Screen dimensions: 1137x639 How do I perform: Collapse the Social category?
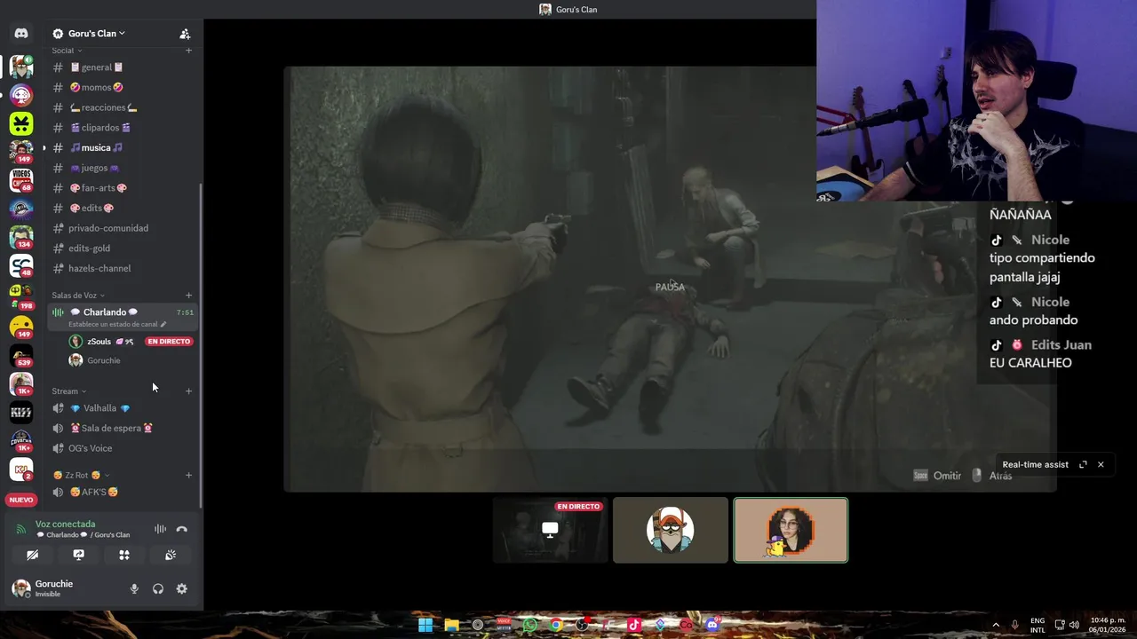point(67,51)
